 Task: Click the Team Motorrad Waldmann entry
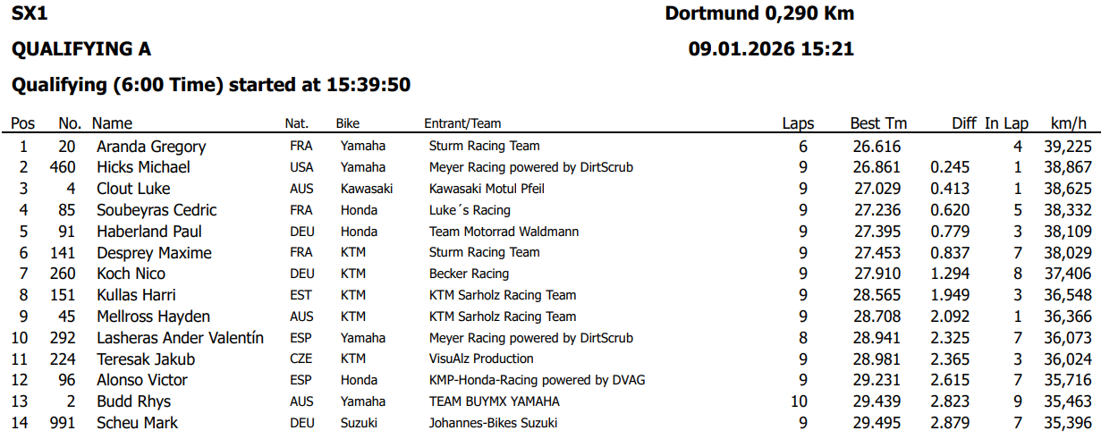click(x=504, y=232)
